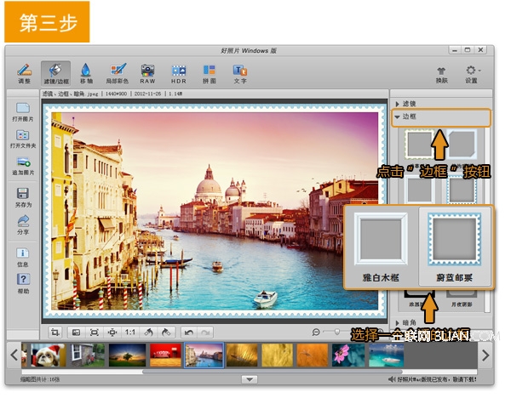Click the down-arrow toggle below the filmstrip

click(250, 379)
